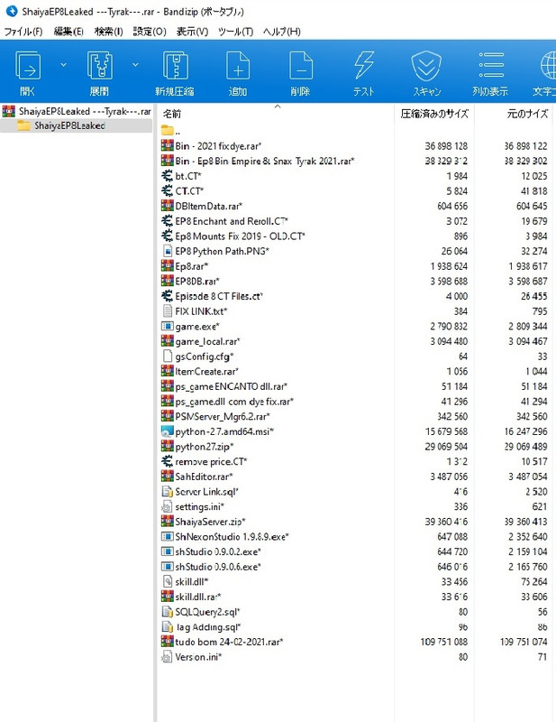The image size is (556, 722).
Task: Sort by the 元のサイズ column header
Action: [527, 114]
